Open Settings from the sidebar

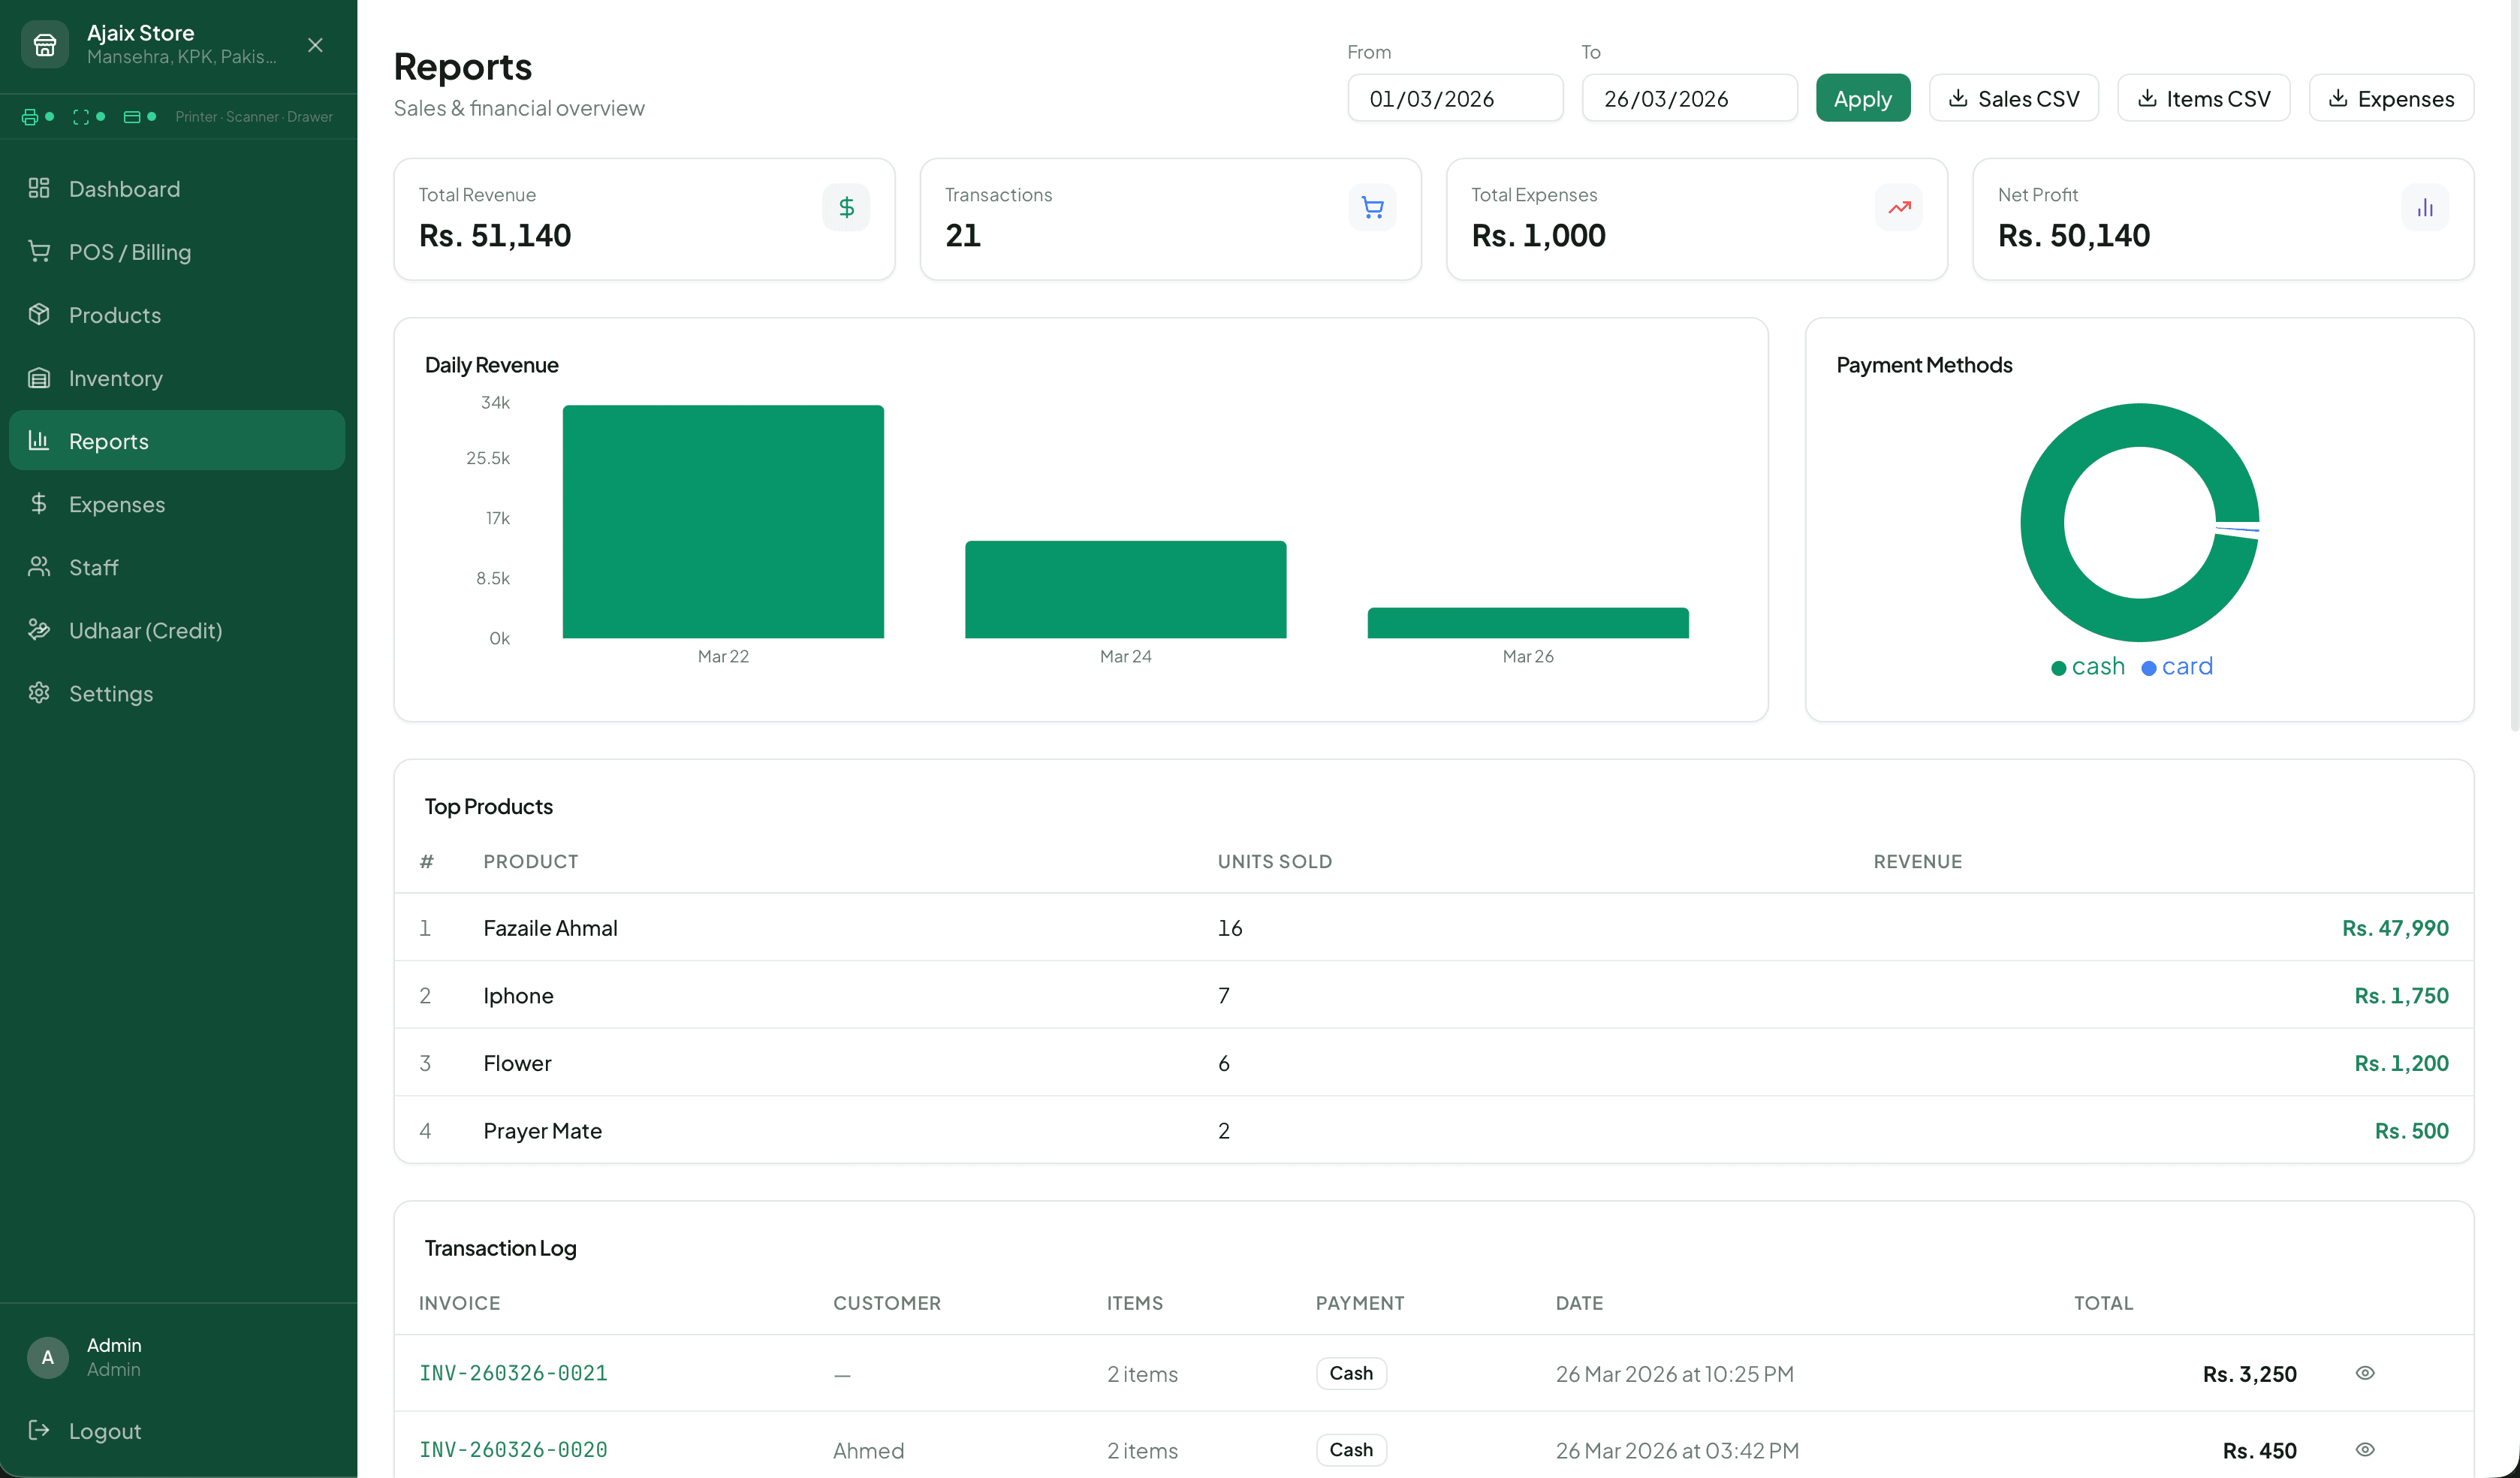pos(111,693)
